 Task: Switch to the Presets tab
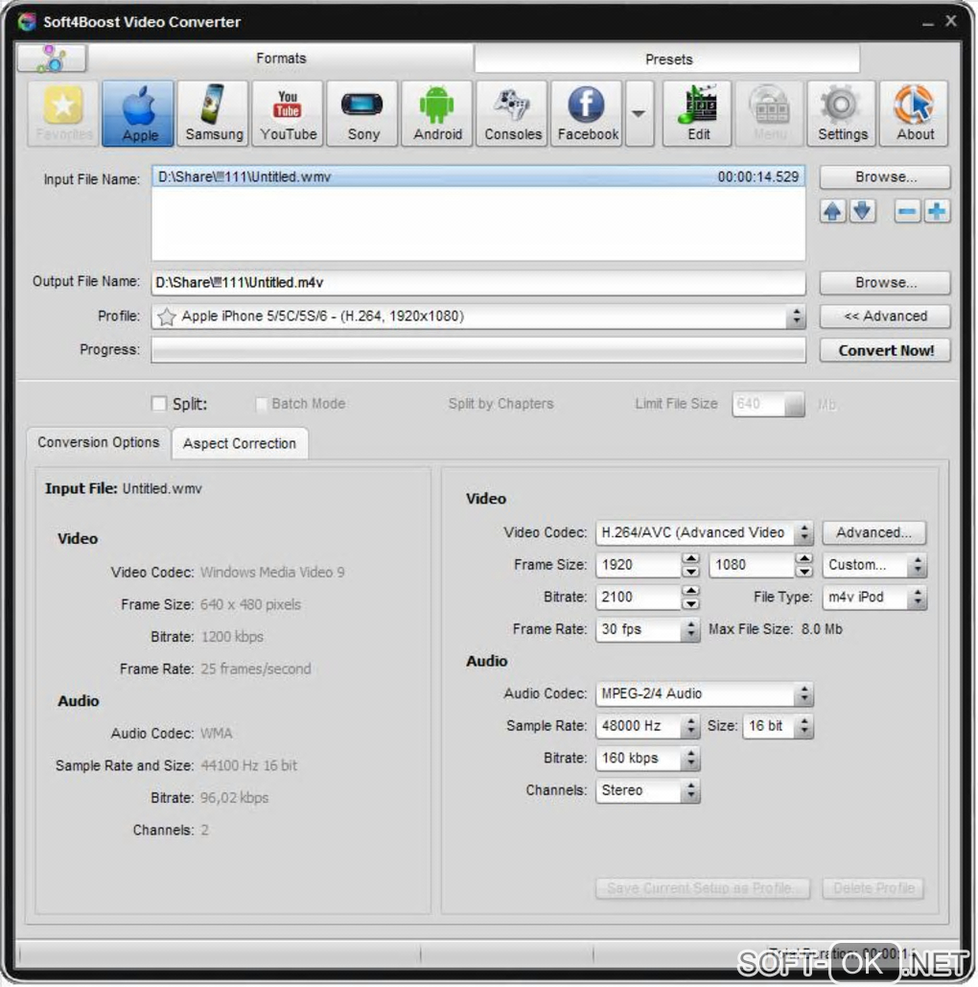(668, 59)
